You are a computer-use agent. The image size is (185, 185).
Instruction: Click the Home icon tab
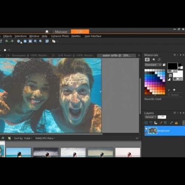tap(47, 31)
